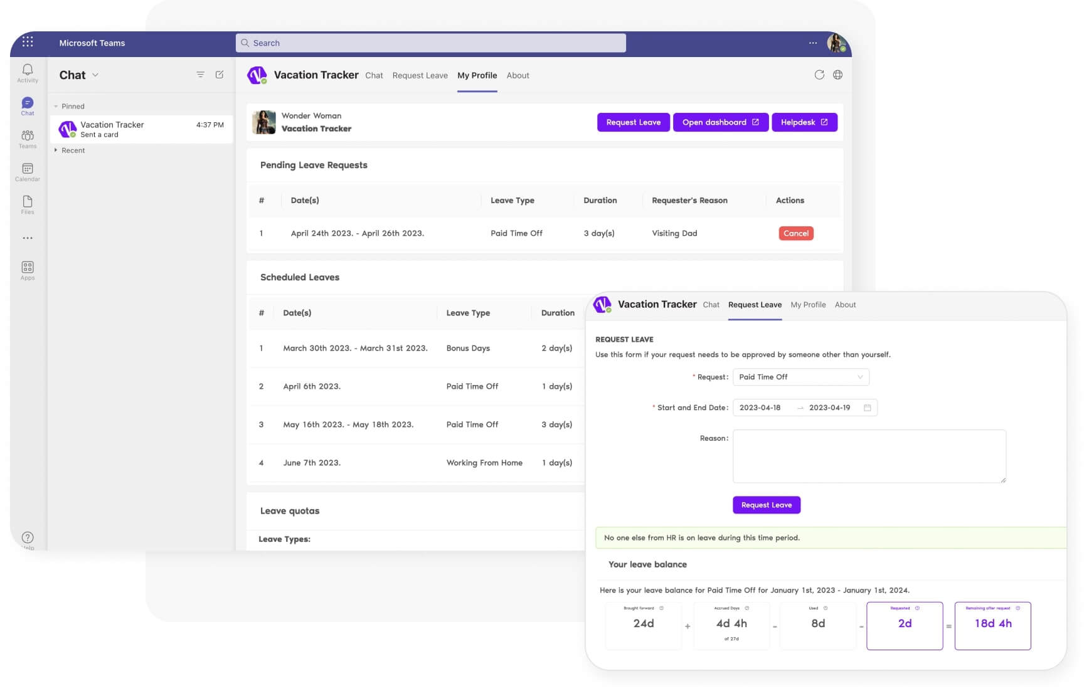Expand the Recent chats section
The image size is (1089, 696).
point(56,150)
